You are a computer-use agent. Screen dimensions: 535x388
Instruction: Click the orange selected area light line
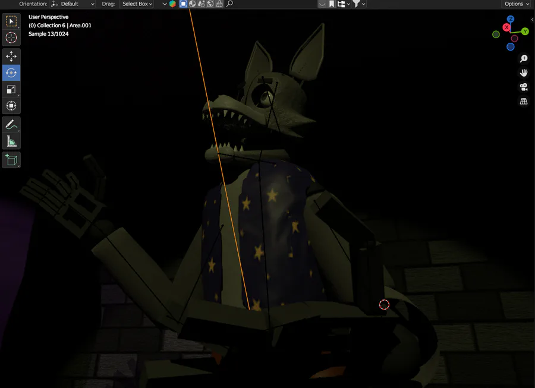pos(219,159)
